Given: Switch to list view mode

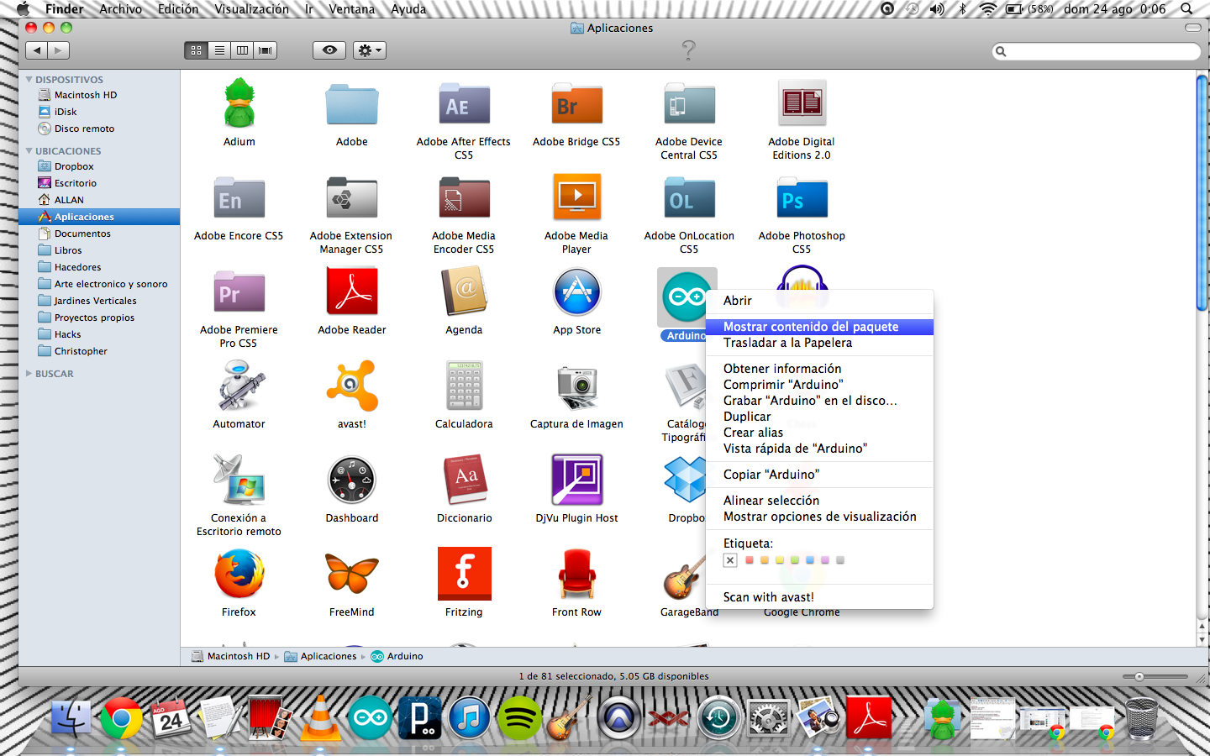Looking at the screenshot, I should pos(219,50).
